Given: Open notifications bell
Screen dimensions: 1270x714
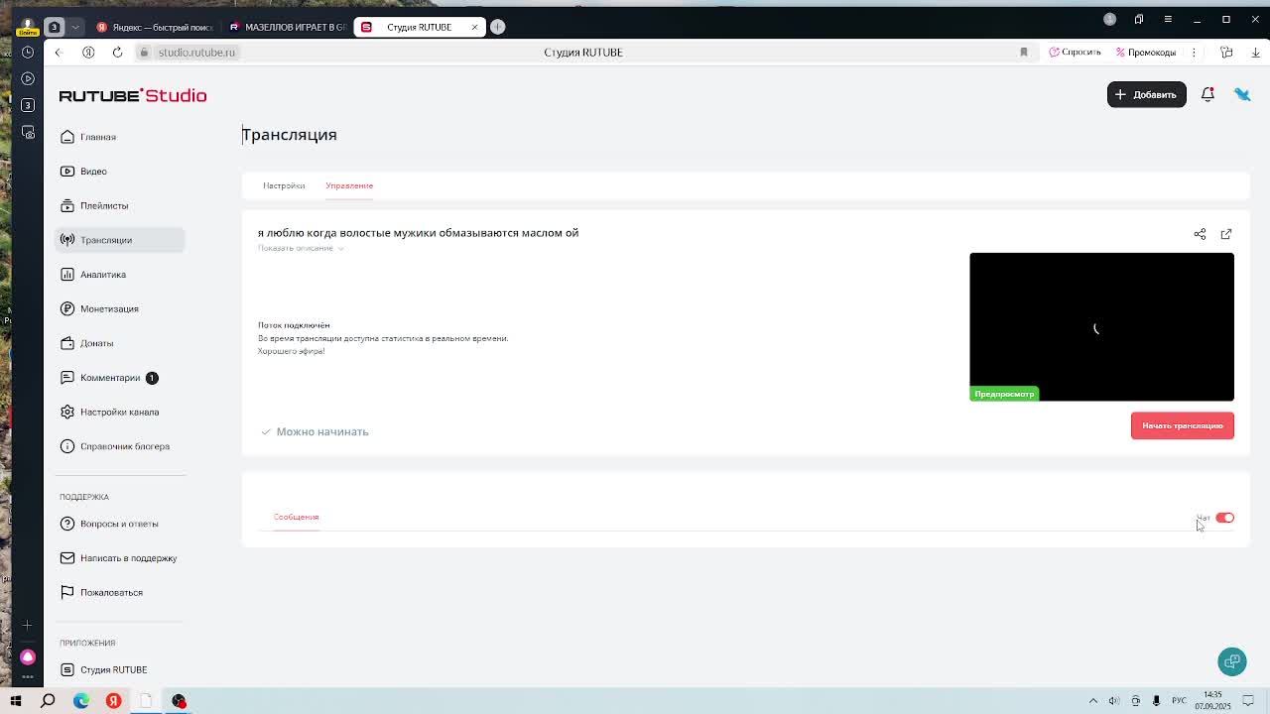Looking at the screenshot, I should (1207, 94).
